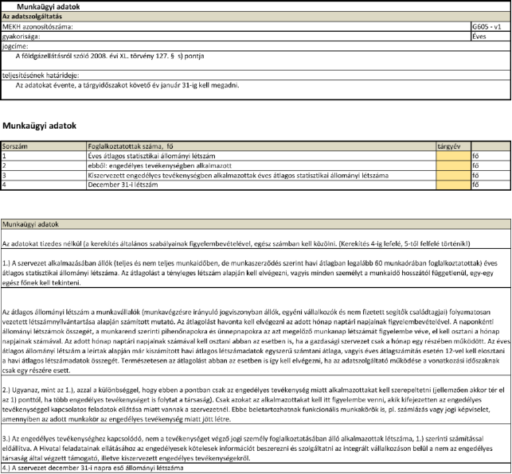Click the 'Kiszervezett engedélyes tevékenységben' row text
The height and width of the screenshot is (474, 512).
pos(238,176)
